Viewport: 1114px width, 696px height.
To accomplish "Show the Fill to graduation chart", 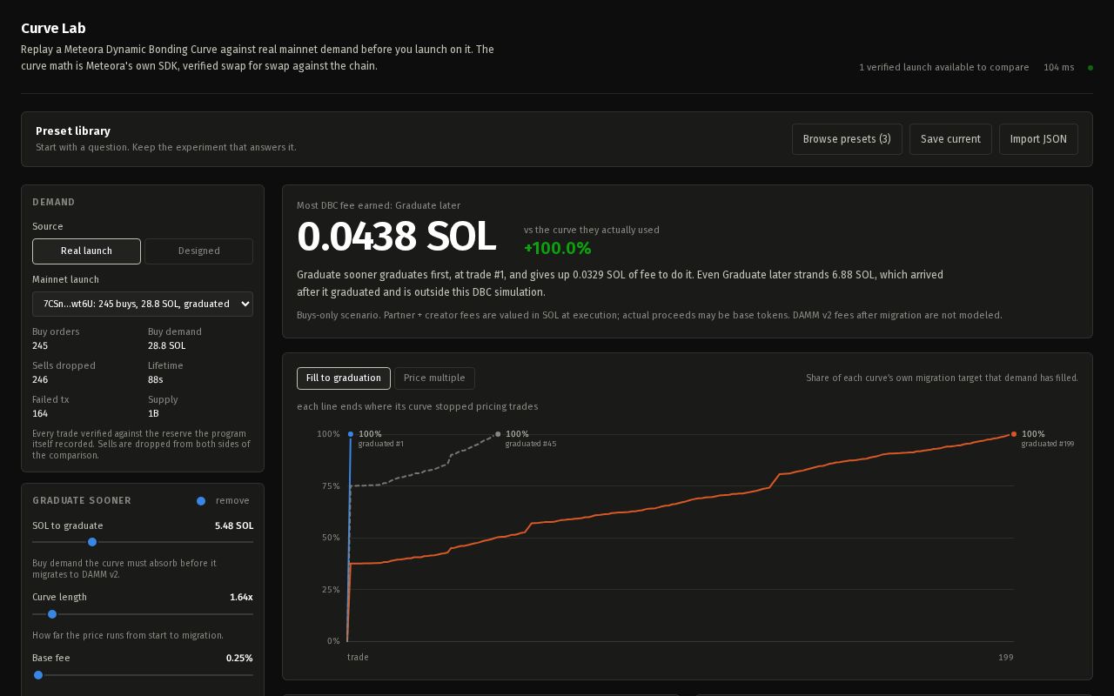I will 344,378.
